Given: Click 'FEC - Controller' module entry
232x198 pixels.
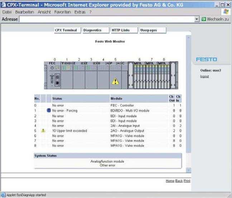Looking at the screenshot, I should coord(122,105).
